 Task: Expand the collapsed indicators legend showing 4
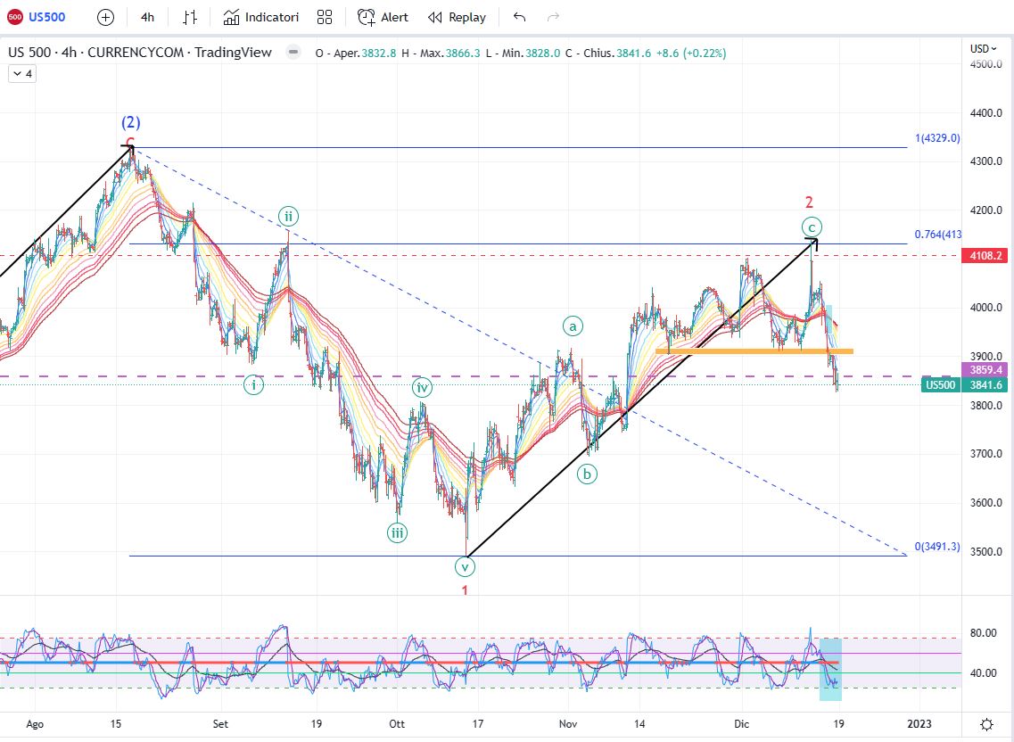(x=21, y=74)
